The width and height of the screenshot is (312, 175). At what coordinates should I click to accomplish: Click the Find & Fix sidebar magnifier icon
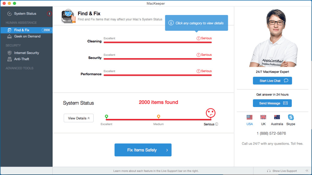9,30
